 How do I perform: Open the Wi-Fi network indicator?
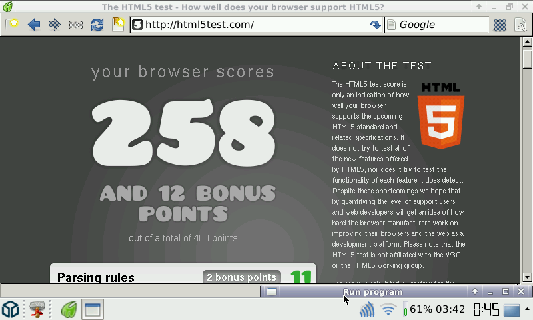pyautogui.click(x=388, y=309)
